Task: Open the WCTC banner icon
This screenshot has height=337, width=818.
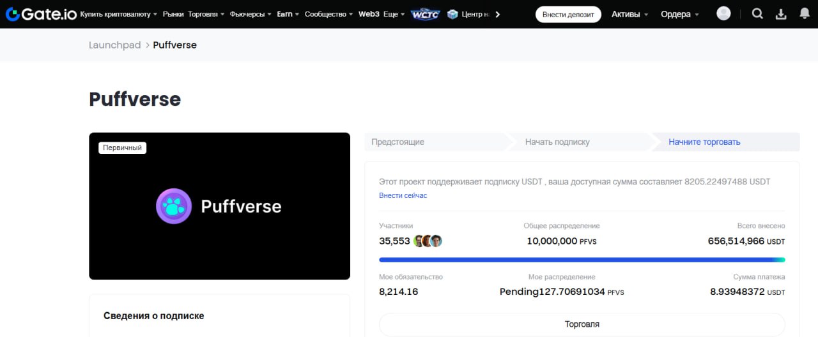Action: [426, 14]
